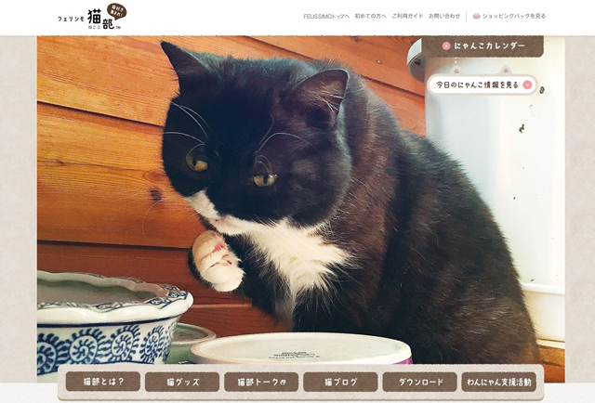Select the 猫部トーク menu button

261,382
